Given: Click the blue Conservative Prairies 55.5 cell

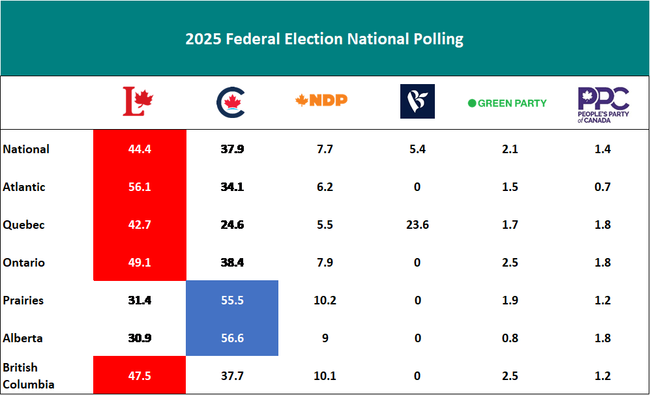Looking at the screenshot, I should click(x=232, y=300).
